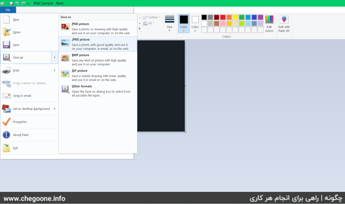The image size is (345, 204).
Task: Open the File tab
Action: [8, 10]
